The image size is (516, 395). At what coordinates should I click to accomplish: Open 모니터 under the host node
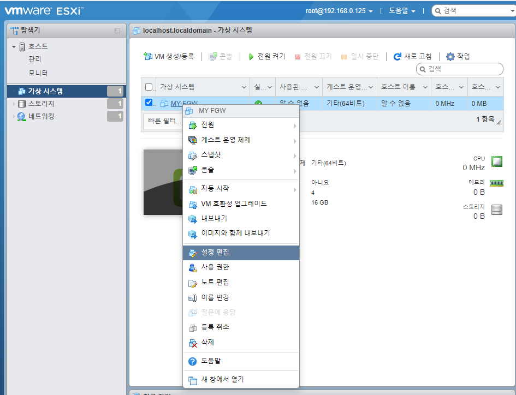click(x=38, y=73)
